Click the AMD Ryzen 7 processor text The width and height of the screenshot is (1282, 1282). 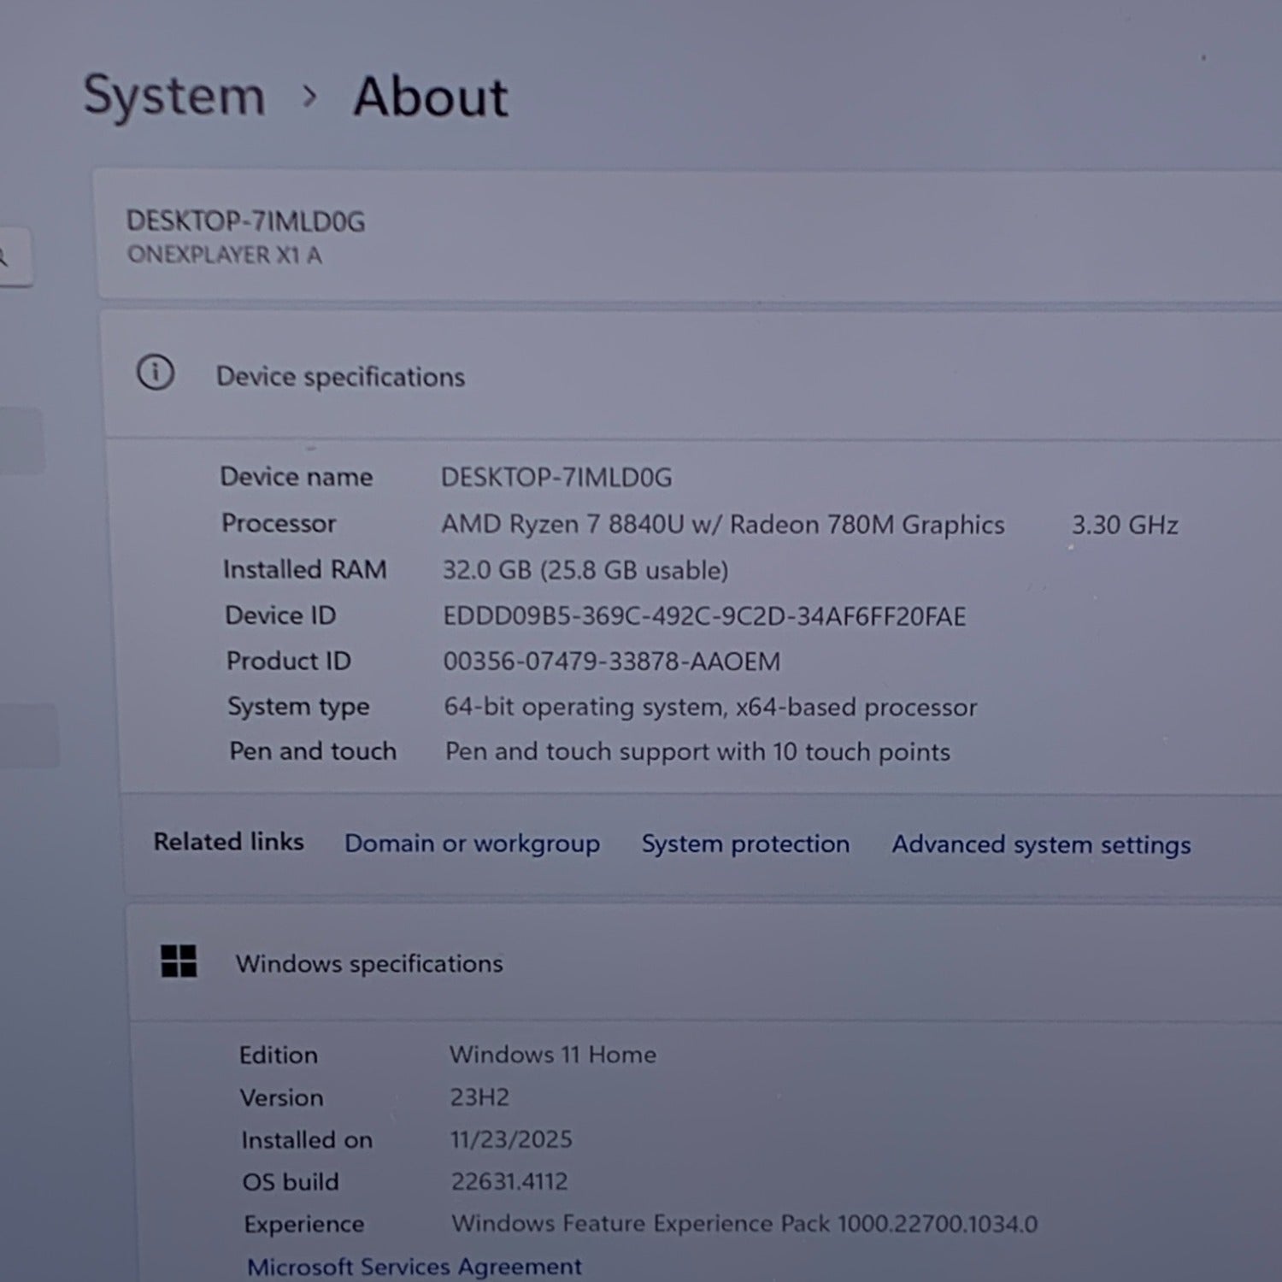point(722,525)
